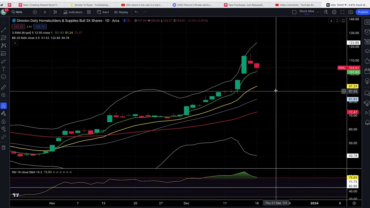Open the patterns drawing tools
The width and height of the screenshot is (370, 208).
click(3, 46)
